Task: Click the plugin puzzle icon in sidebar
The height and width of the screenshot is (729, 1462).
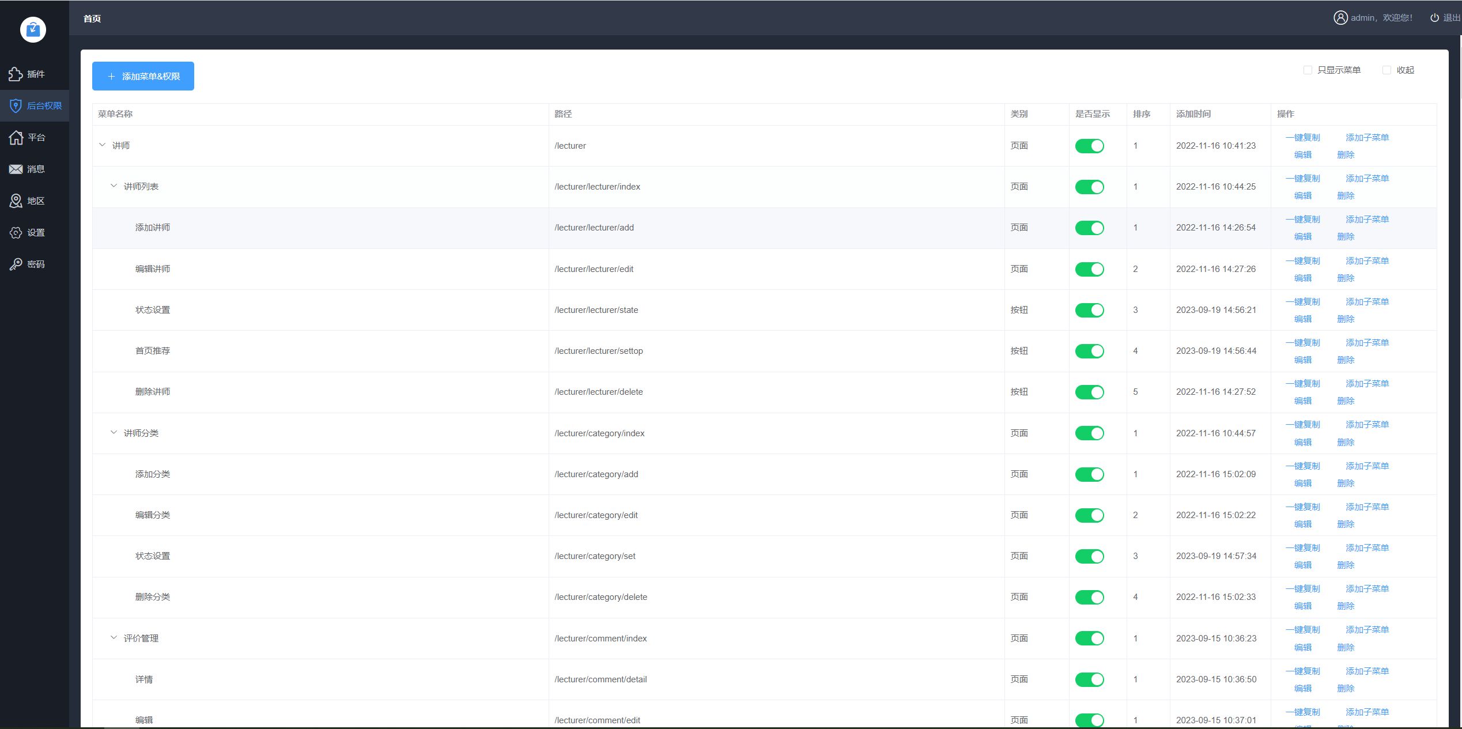Action: pos(16,74)
